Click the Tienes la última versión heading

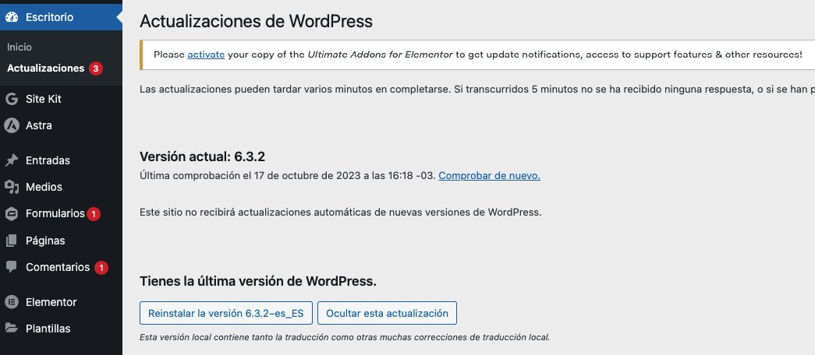tap(258, 281)
